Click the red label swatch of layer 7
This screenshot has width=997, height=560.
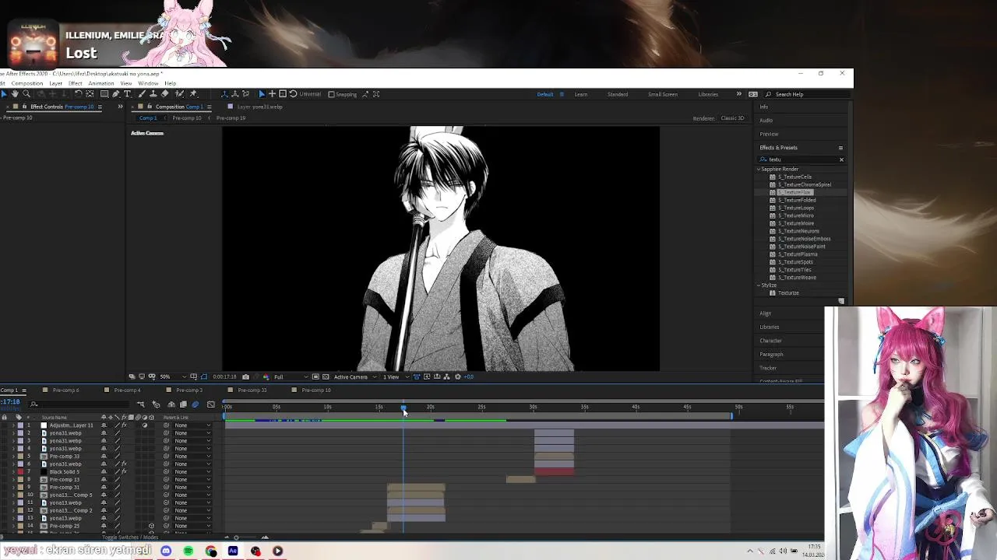pyautogui.click(x=20, y=471)
